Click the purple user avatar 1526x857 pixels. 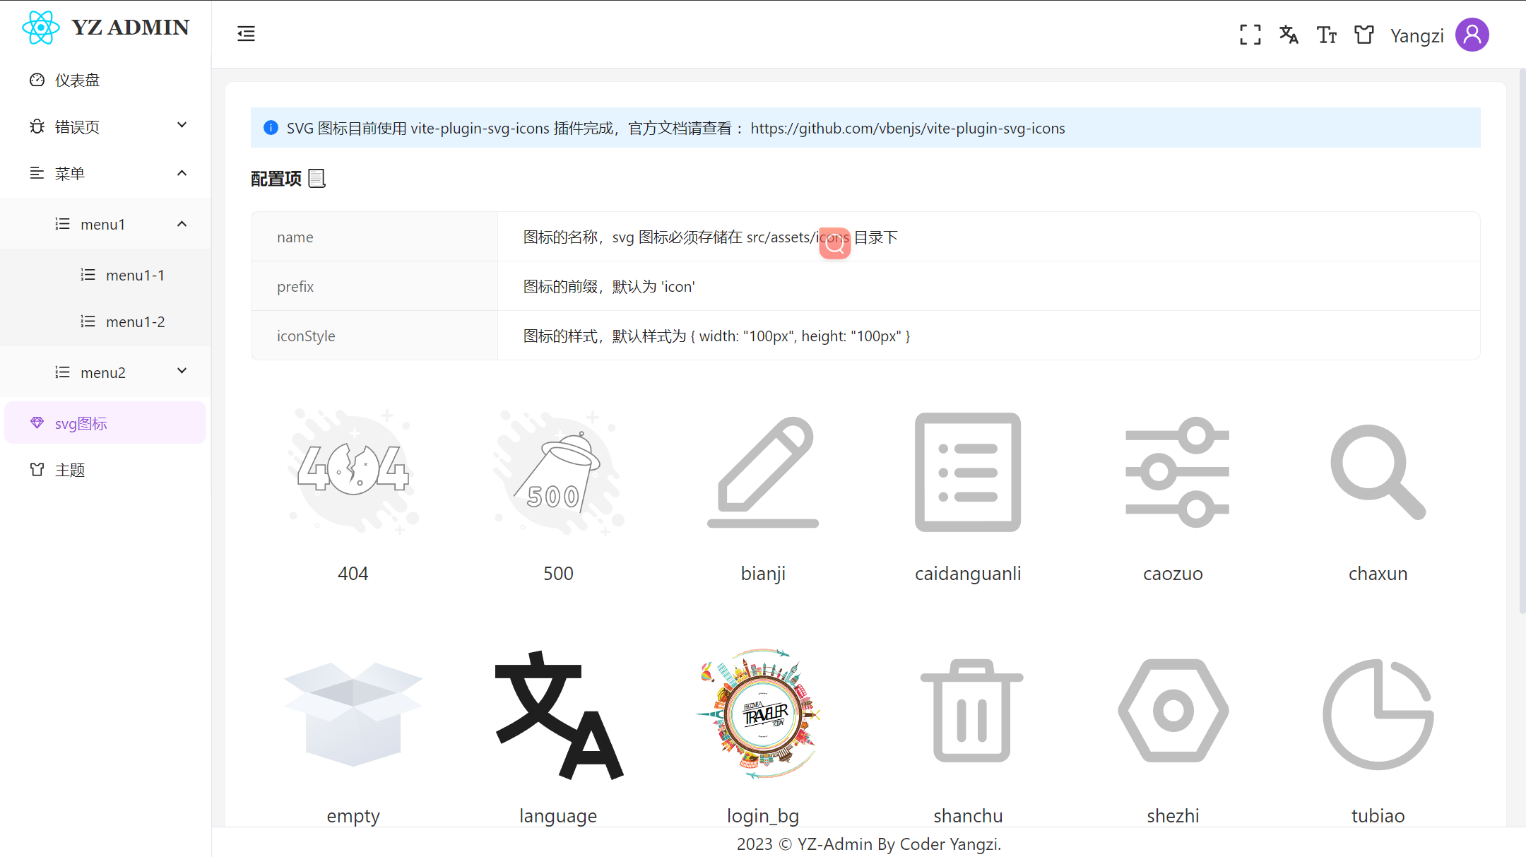point(1472,35)
